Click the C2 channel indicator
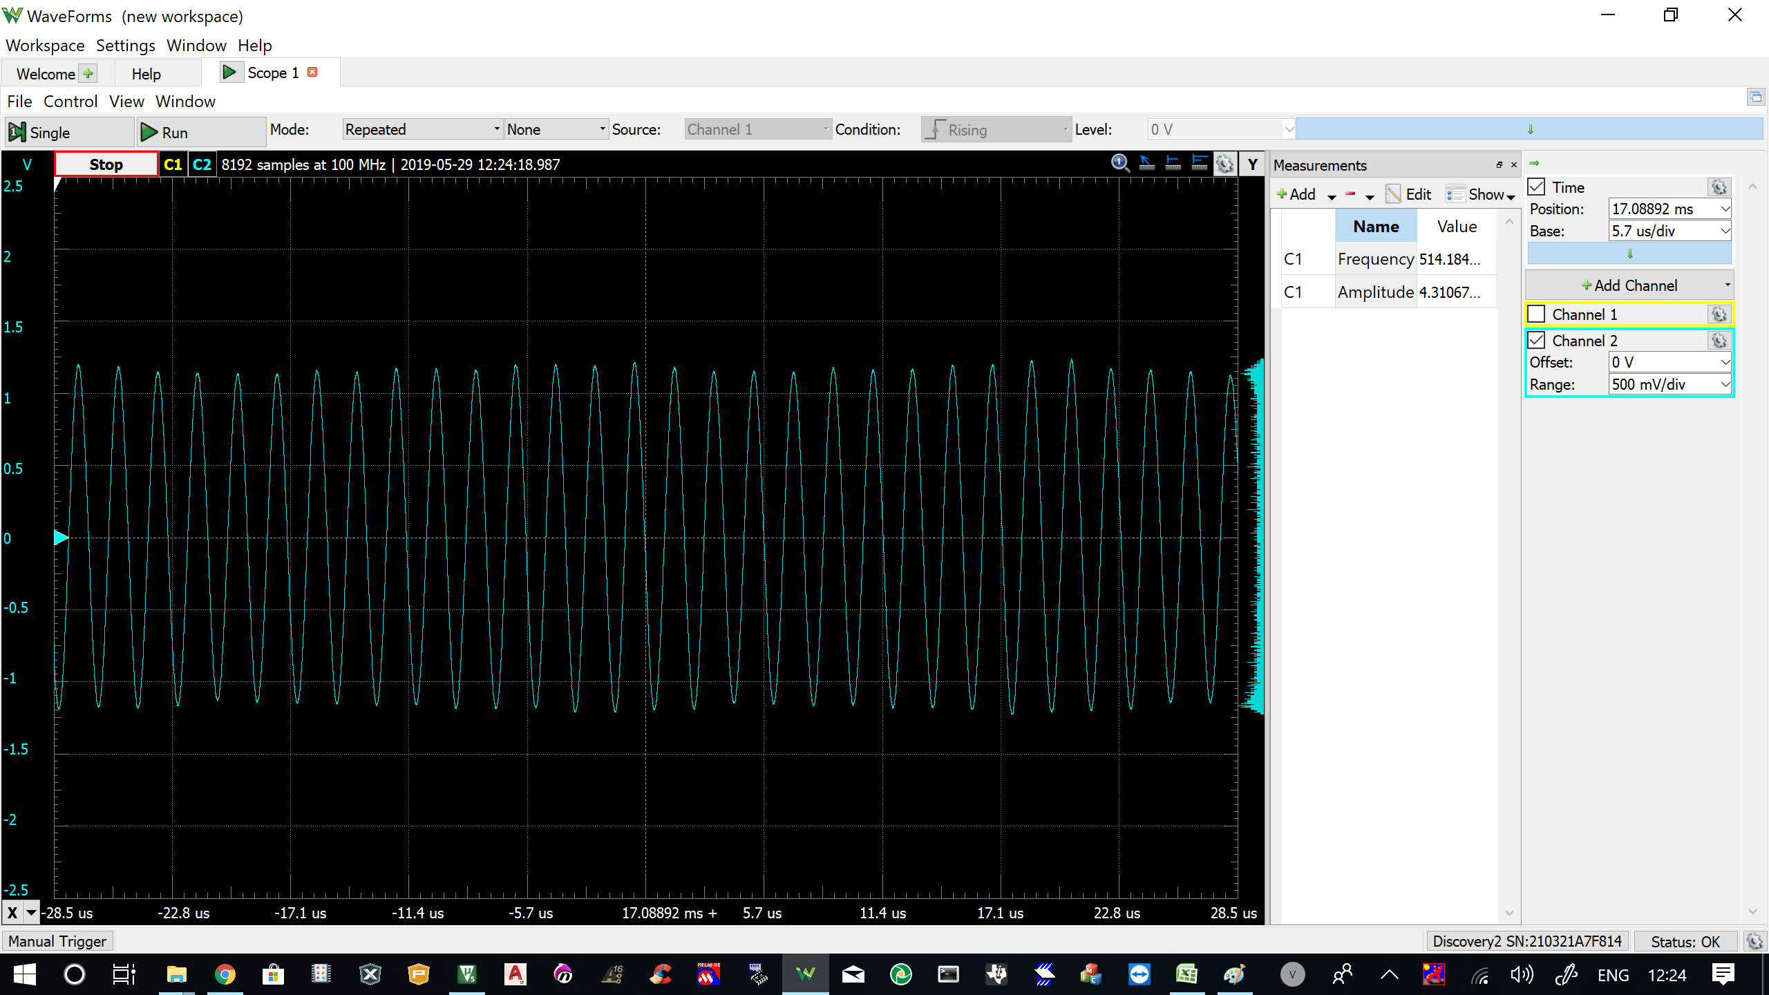The height and width of the screenshot is (995, 1769). [202, 164]
